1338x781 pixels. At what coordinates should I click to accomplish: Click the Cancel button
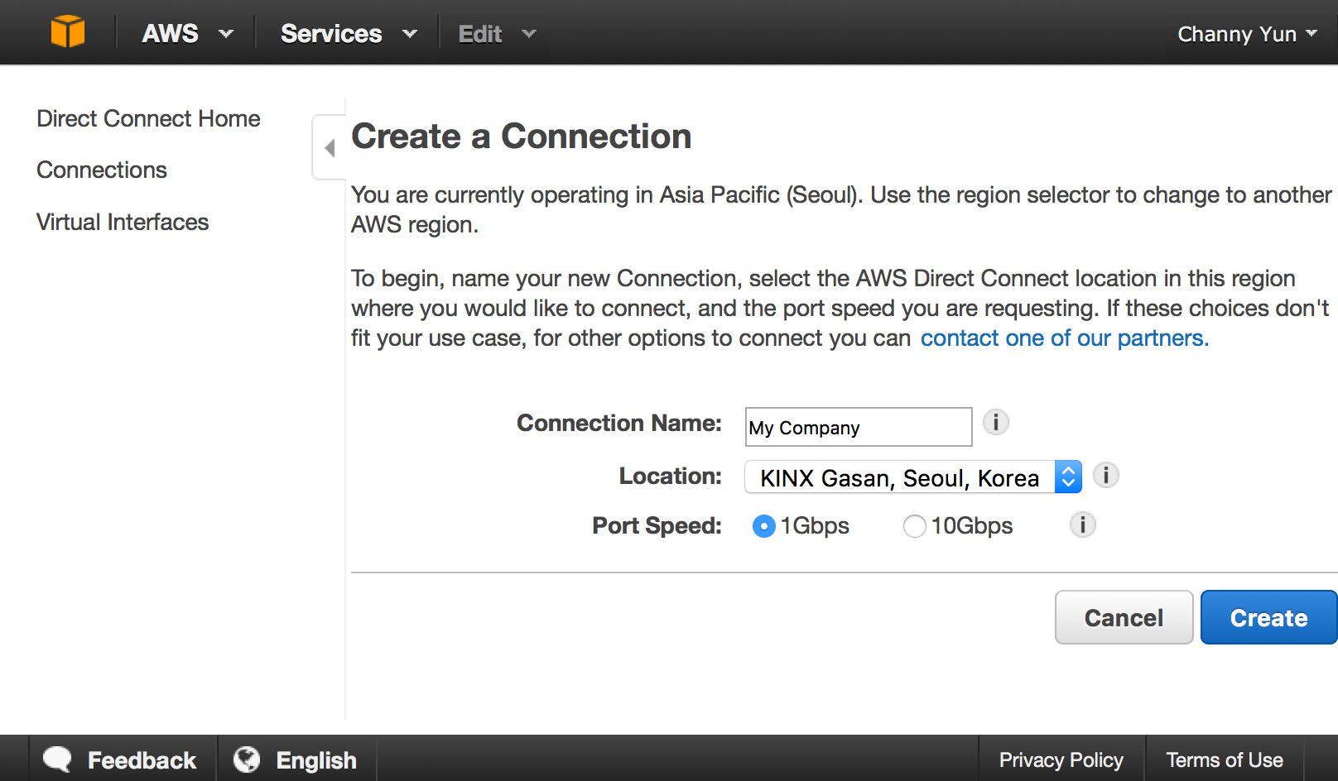click(x=1124, y=617)
